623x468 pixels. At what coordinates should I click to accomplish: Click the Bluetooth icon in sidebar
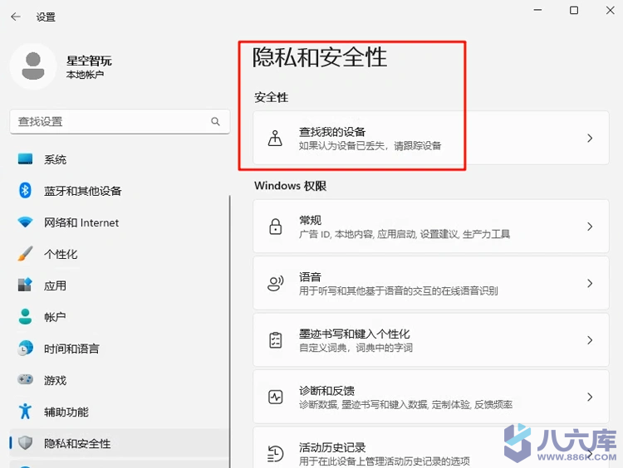tap(26, 191)
